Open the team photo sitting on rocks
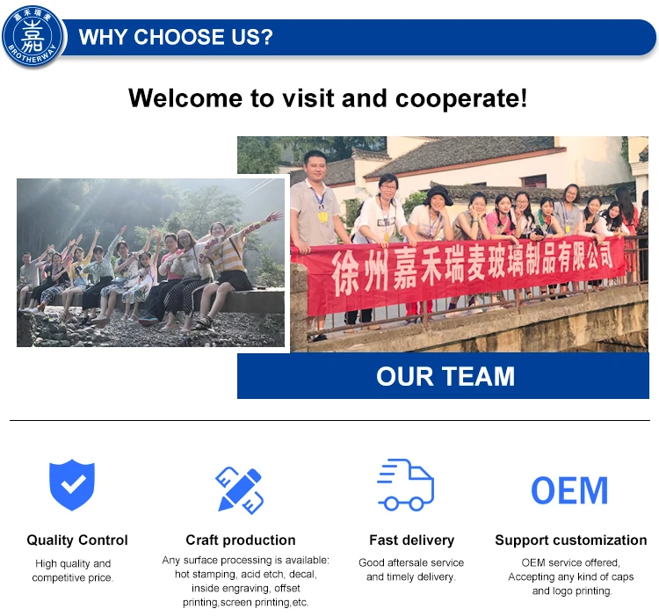Image resolution: width=659 pixels, height=616 pixels. pos(150,263)
